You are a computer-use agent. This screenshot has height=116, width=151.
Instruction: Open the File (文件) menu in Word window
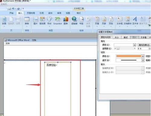(x=8, y=43)
